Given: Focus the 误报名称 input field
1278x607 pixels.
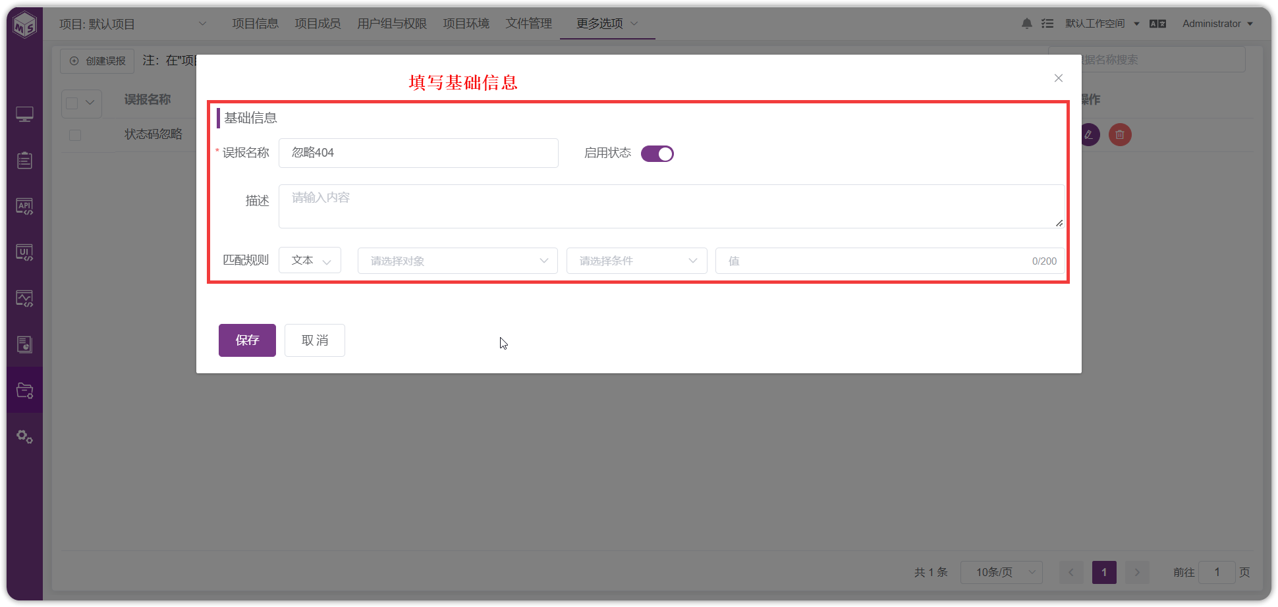Looking at the screenshot, I should (x=418, y=153).
